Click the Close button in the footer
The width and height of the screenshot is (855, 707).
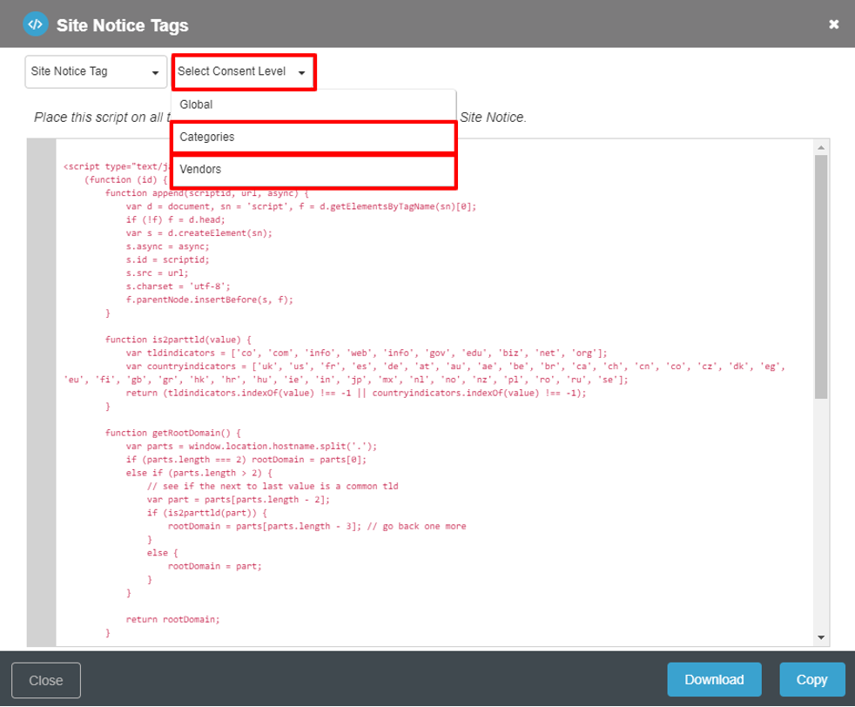point(46,680)
